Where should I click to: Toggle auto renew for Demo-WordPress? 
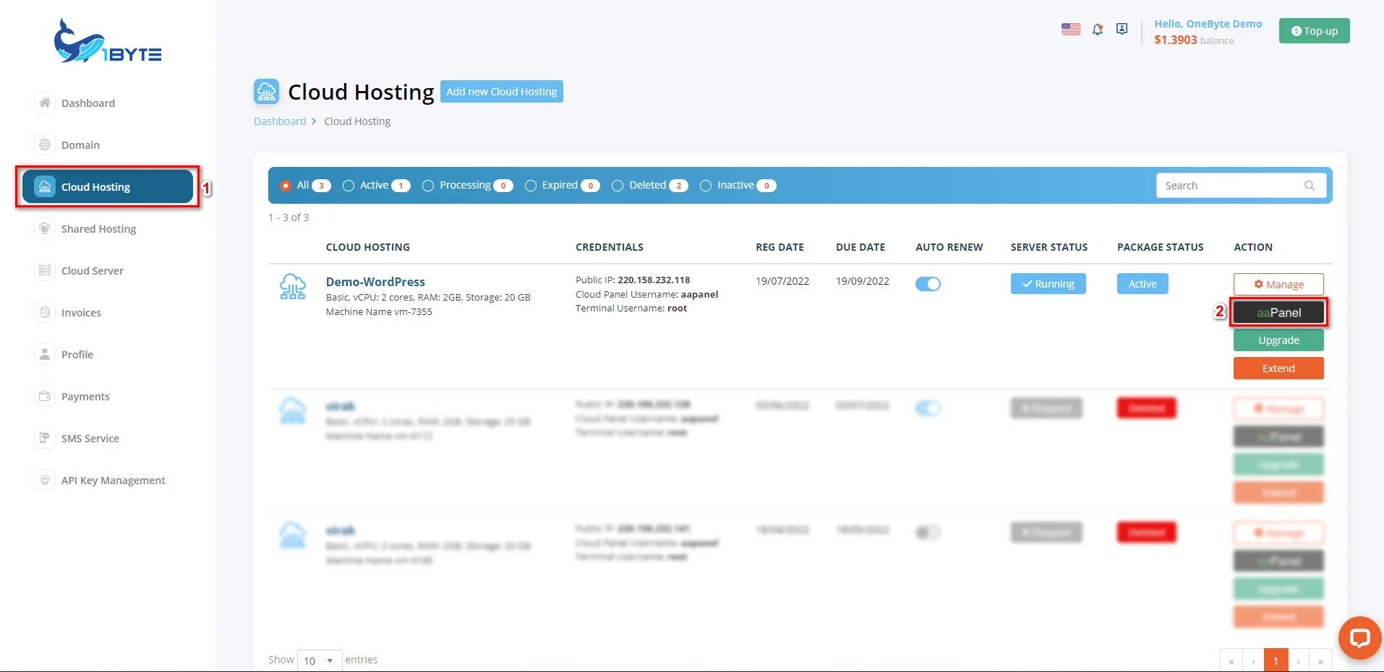[x=928, y=284]
